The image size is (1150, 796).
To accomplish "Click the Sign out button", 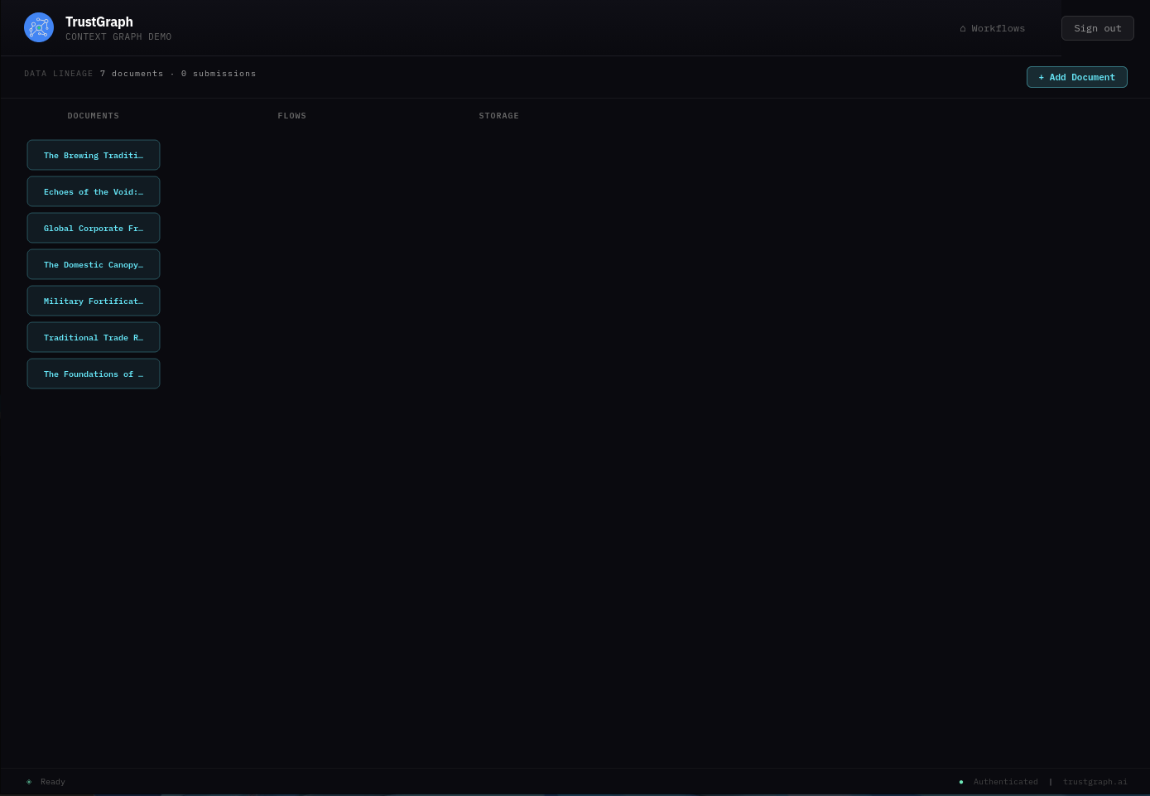I will click(1097, 28).
